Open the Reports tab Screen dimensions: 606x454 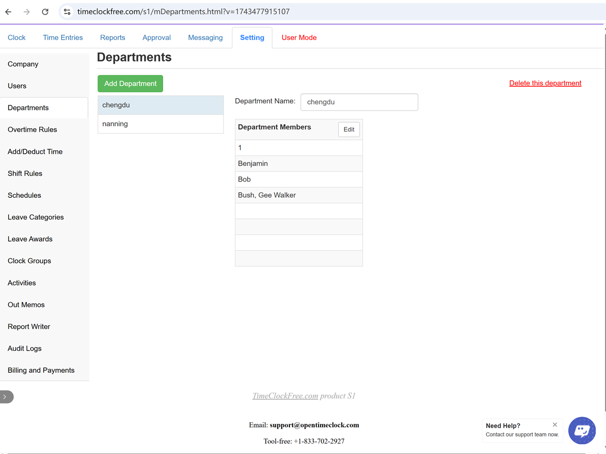113,37
